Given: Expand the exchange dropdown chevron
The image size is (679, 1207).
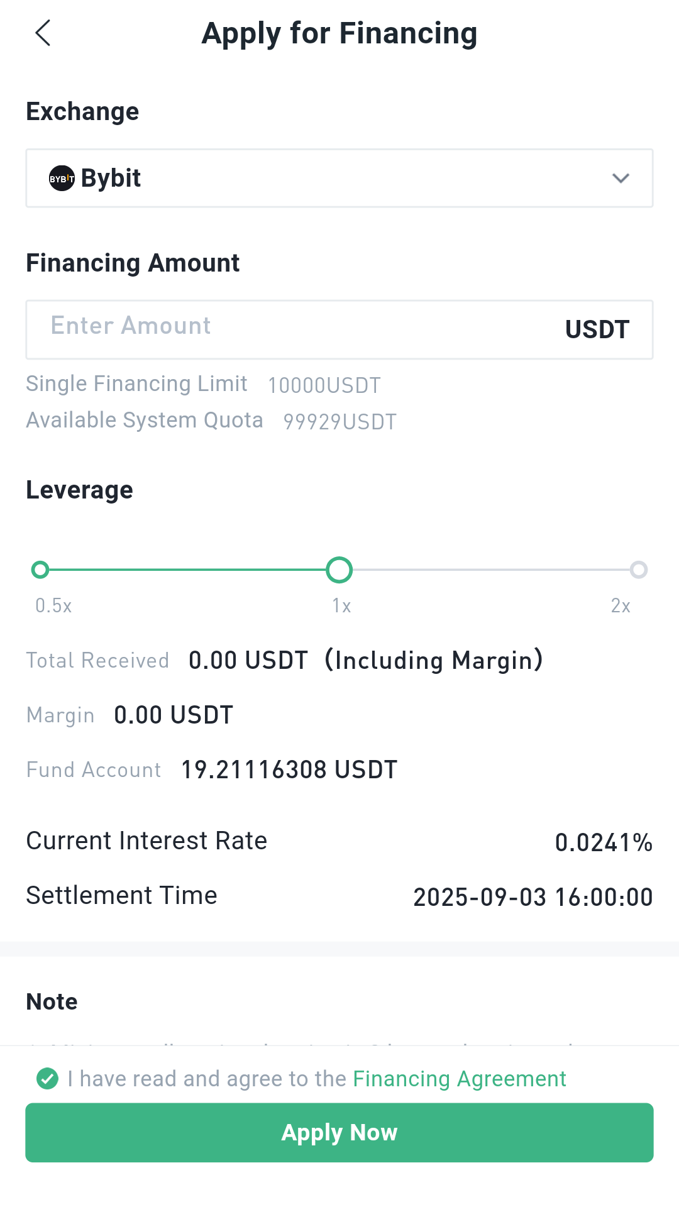Looking at the screenshot, I should click(621, 179).
